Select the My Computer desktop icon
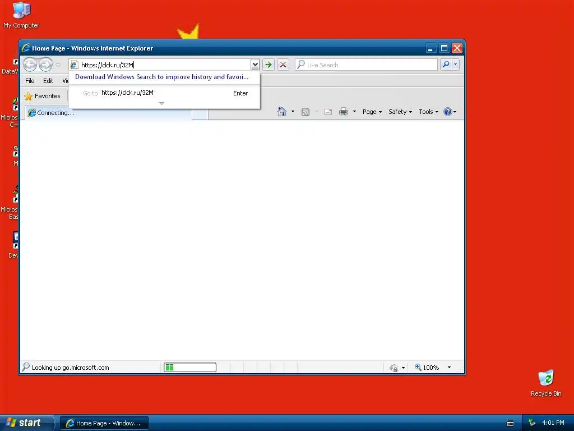Screen dimensions: 574x431 coord(21,15)
